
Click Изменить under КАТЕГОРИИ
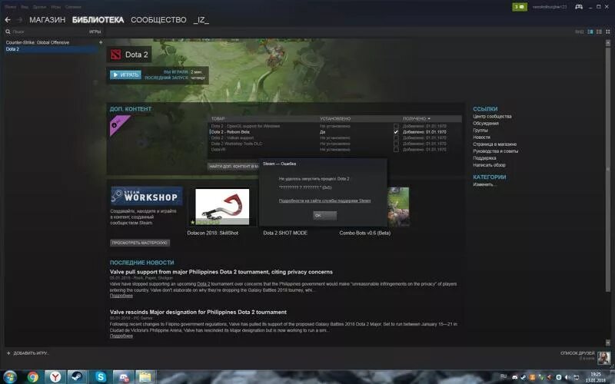coord(485,184)
